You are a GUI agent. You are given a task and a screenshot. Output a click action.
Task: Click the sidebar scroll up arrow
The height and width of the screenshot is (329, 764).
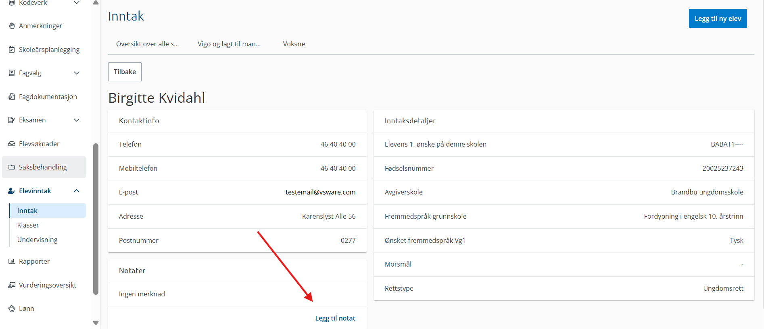click(x=96, y=2)
